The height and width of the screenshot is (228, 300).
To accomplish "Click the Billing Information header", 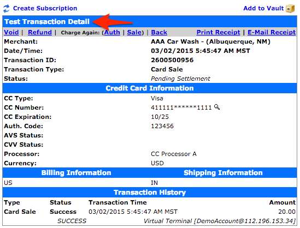I will 76,173.
